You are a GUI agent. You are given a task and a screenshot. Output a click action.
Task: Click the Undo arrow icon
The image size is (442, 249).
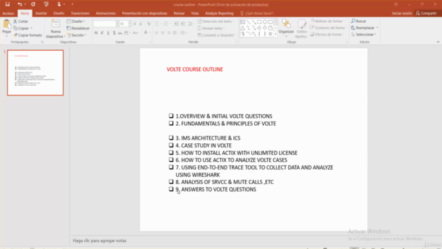tap(19, 4)
